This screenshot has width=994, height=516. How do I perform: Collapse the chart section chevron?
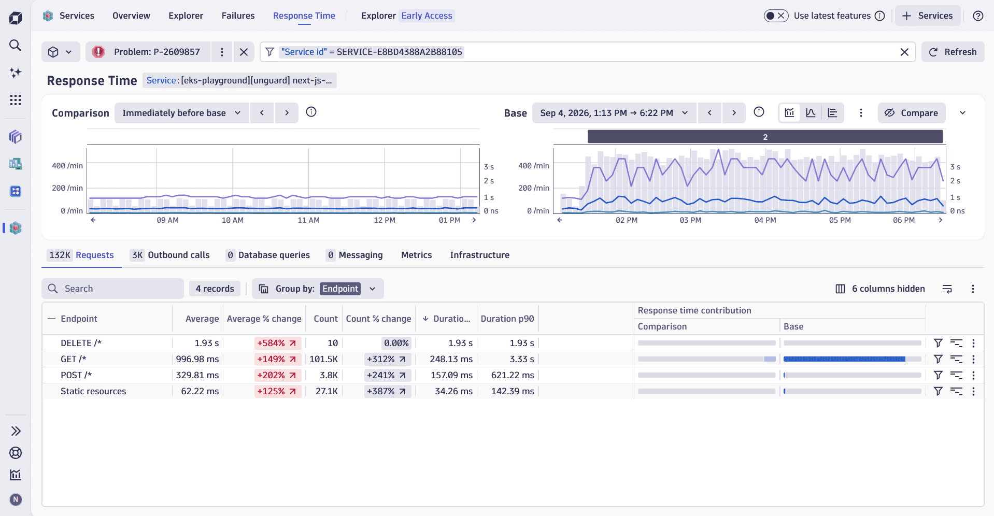(x=962, y=113)
